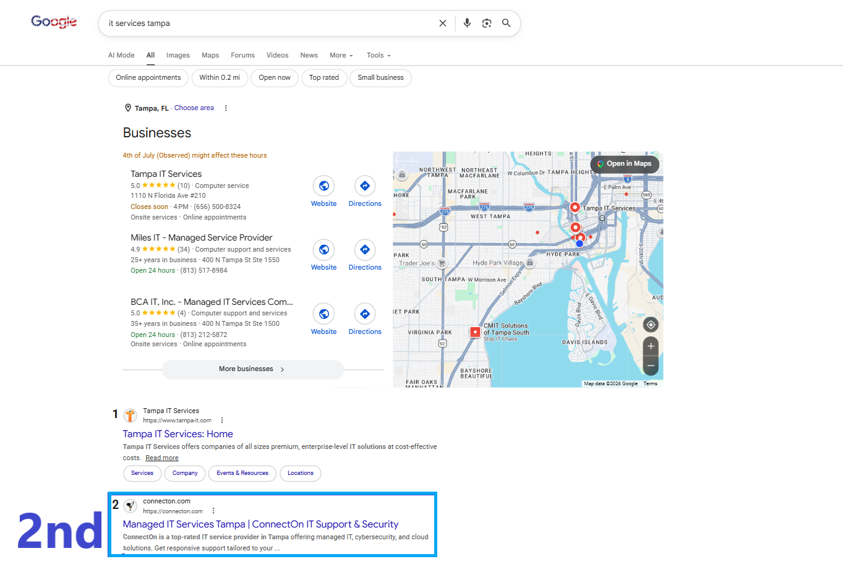This screenshot has height=564, width=843.
Task: Open the Tampa IT Services: Home result
Action: pyautogui.click(x=178, y=434)
